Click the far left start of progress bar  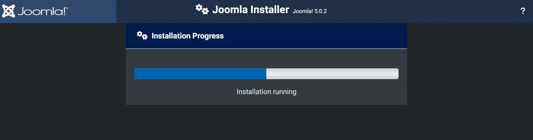pyautogui.click(x=136, y=74)
